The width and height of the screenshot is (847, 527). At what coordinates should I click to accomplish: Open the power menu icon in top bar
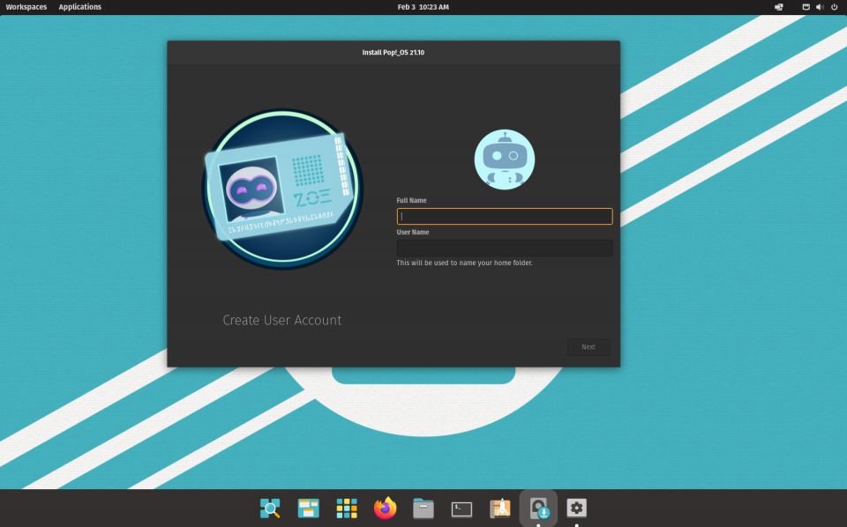(834, 7)
